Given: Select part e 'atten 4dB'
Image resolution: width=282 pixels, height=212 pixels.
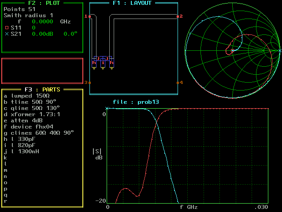Looking at the screenshot, I should pyautogui.click(x=23, y=121).
